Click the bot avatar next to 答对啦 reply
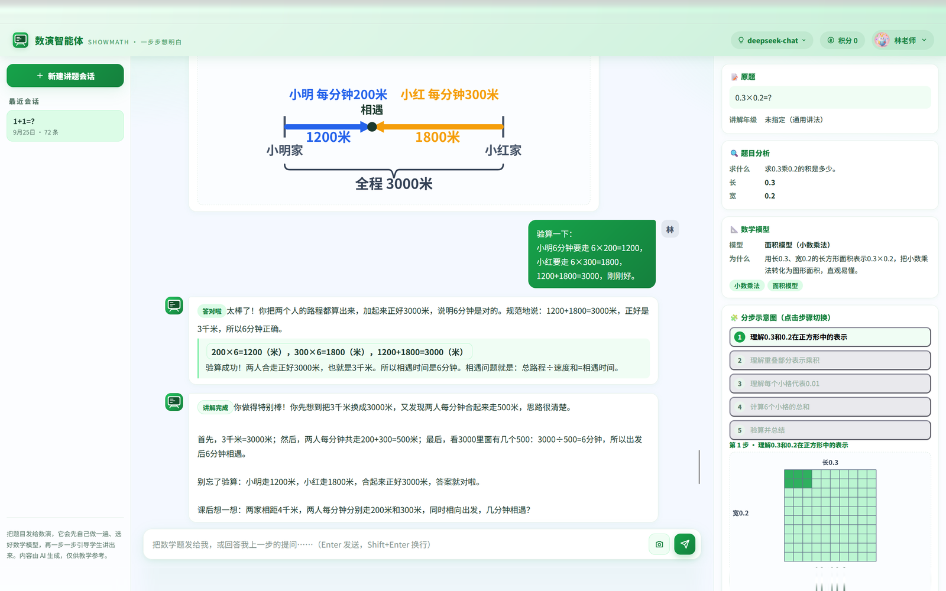Image resolution: width=946 pixels, height=591 pixels. pyautogui.click(x=174, y=306)
